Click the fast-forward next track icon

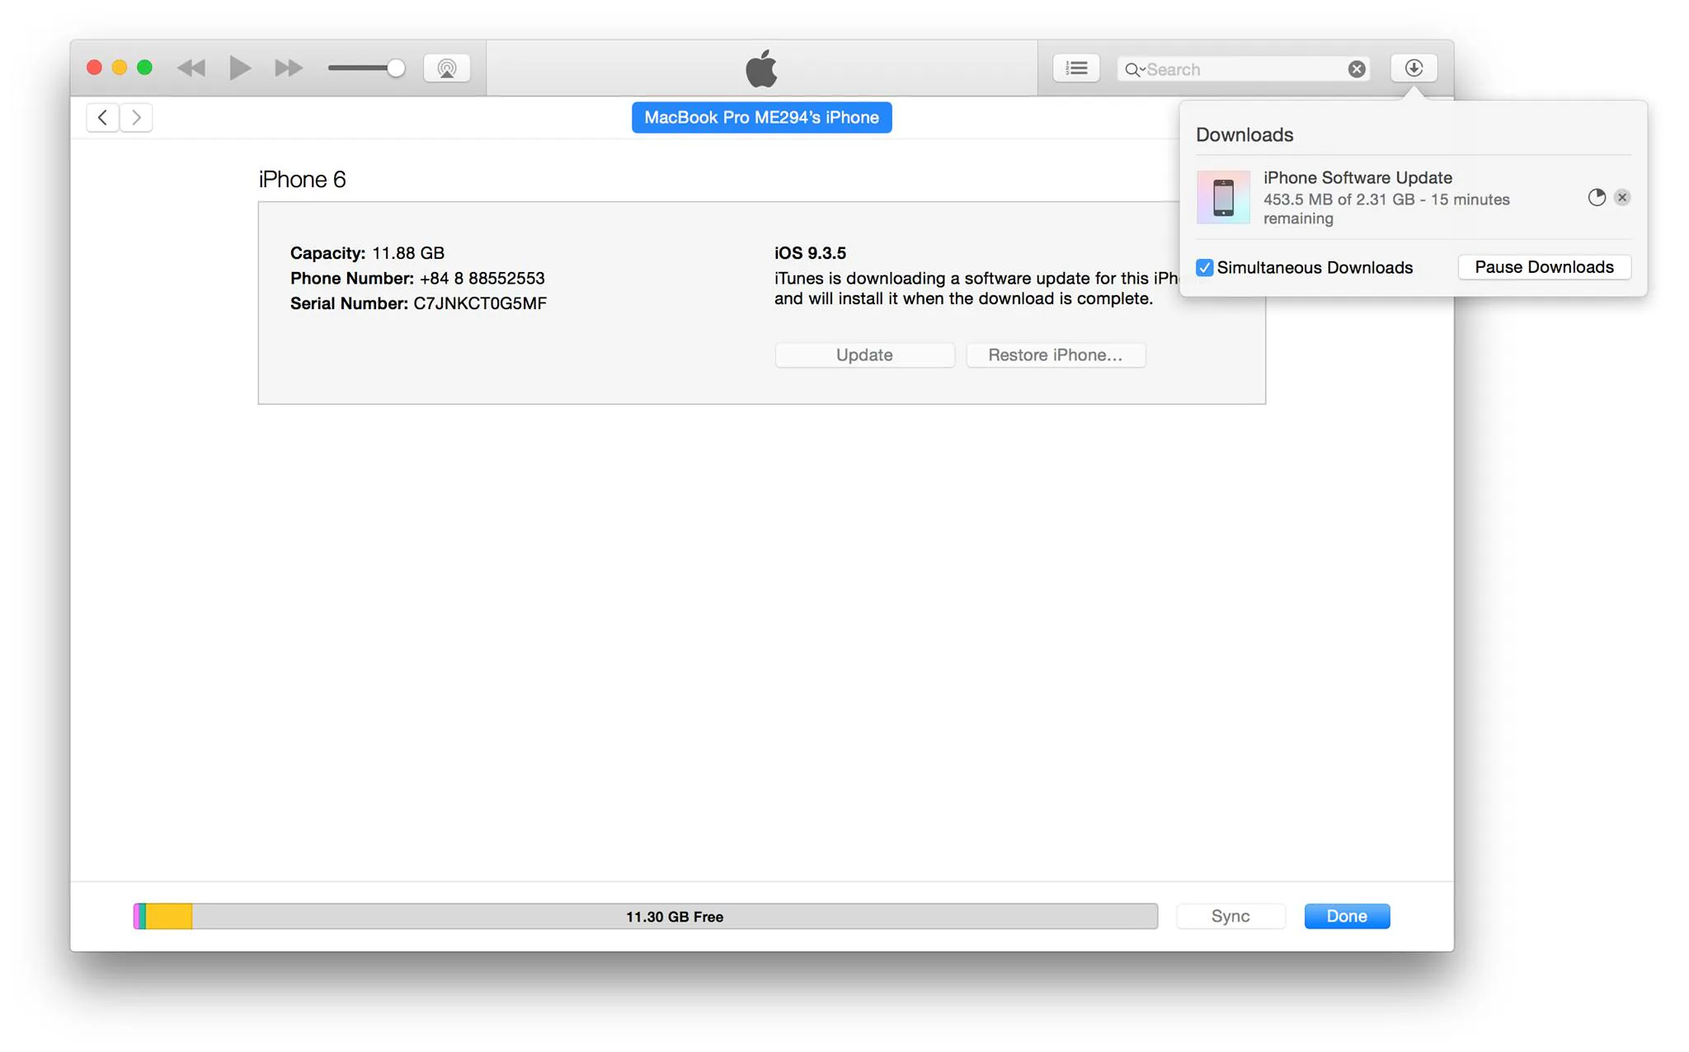[x=288, y=68]
